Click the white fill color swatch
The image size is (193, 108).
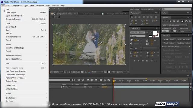coord(155,33)
